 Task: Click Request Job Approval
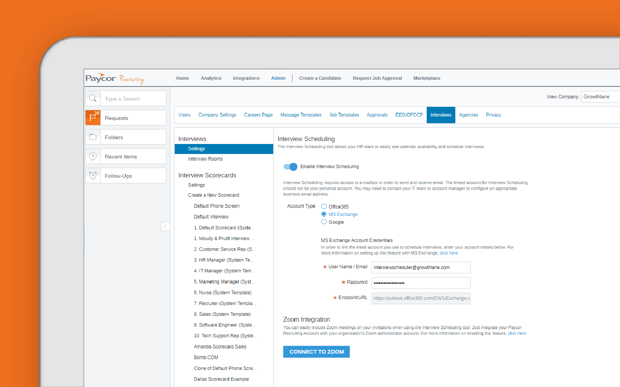(377, 78)
